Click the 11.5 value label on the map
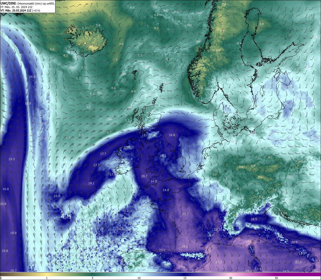321x280 pixels. pos(302,253)
